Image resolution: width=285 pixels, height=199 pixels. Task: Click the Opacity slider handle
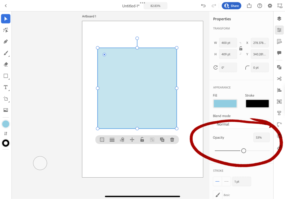point(243,151)
